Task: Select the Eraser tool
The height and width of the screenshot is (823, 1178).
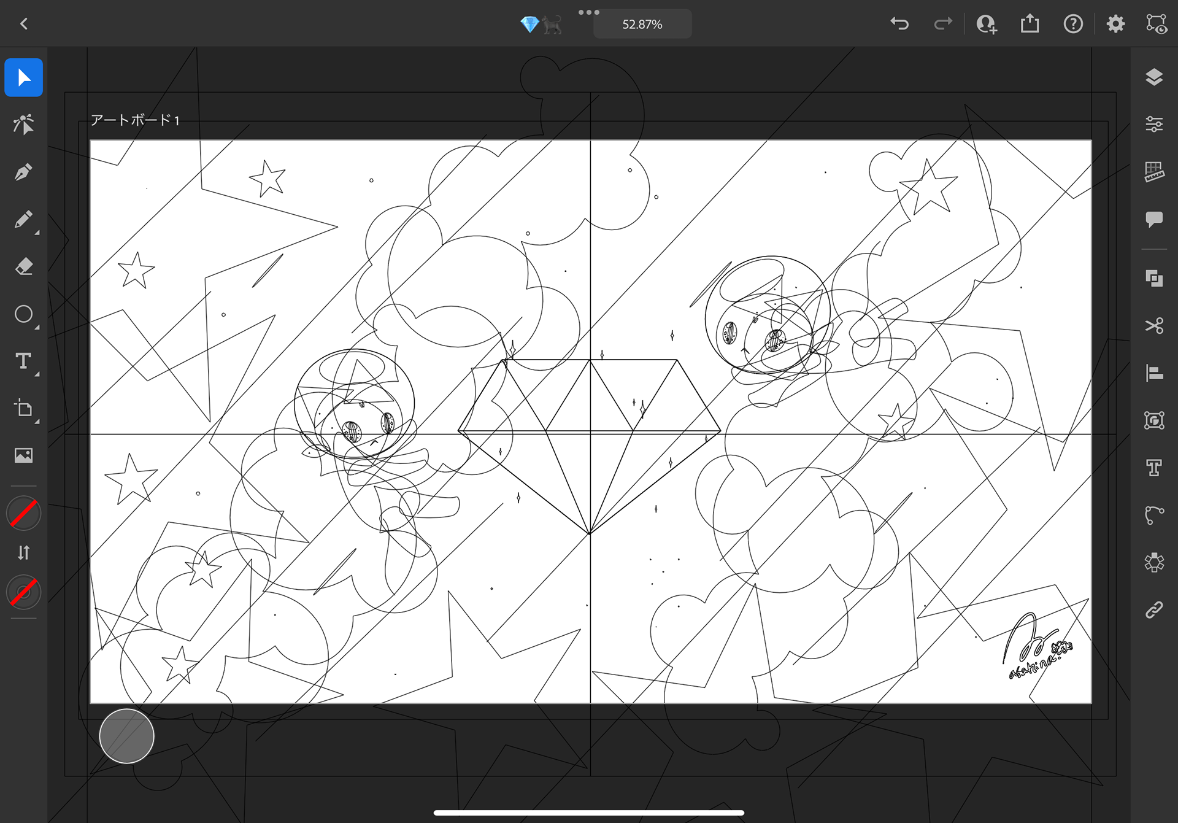Action: (23, 267)
